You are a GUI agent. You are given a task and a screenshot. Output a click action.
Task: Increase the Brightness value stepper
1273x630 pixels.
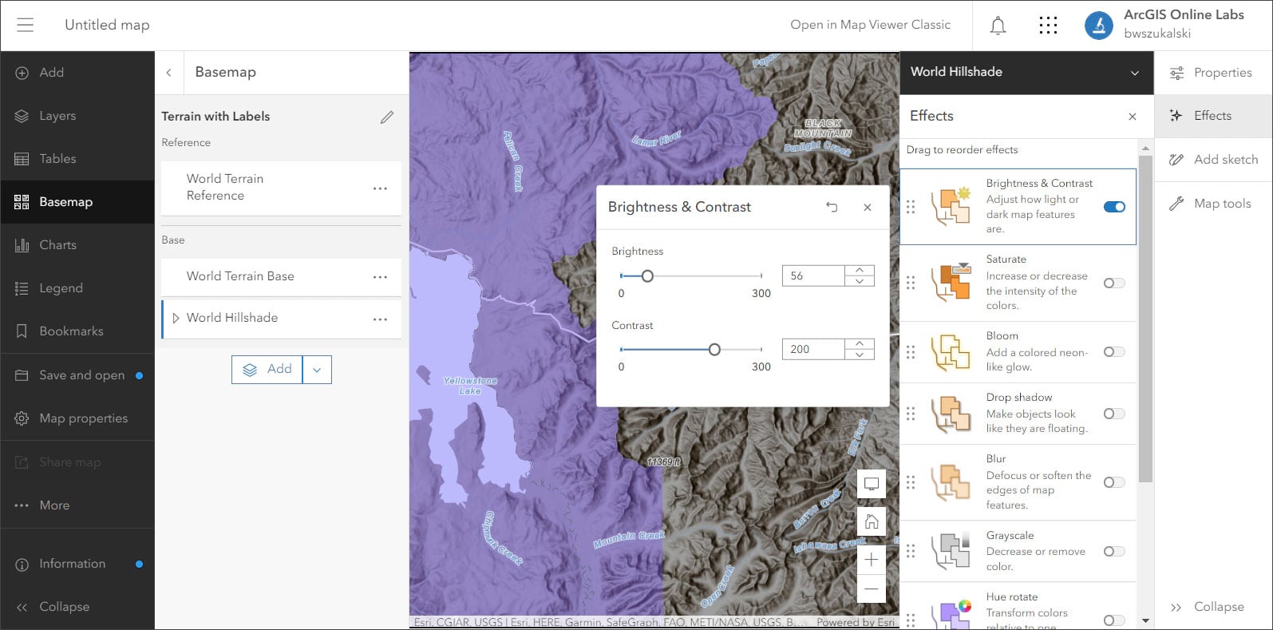[x=860, y=270]
